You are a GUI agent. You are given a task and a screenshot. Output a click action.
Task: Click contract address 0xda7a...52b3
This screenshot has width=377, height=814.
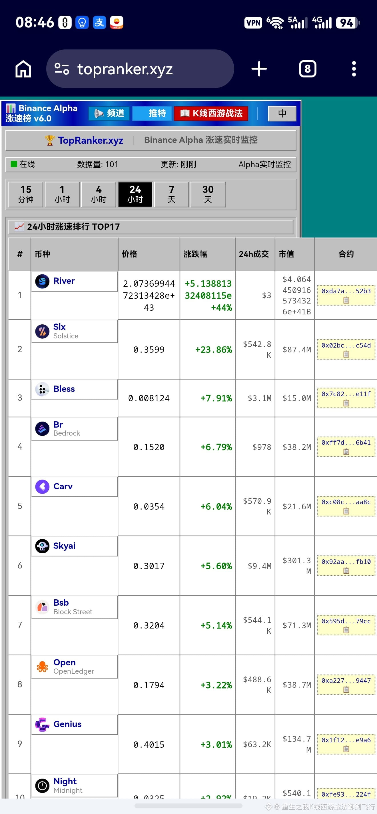(346, 291)
